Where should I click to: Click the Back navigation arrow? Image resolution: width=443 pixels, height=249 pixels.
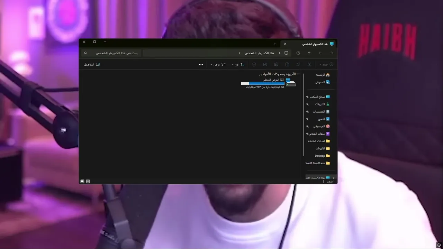pos(331,53)
